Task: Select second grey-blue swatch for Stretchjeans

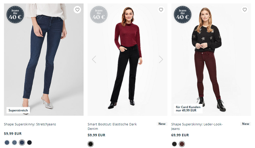Action: pyautogui.click(x=14, y=143)
